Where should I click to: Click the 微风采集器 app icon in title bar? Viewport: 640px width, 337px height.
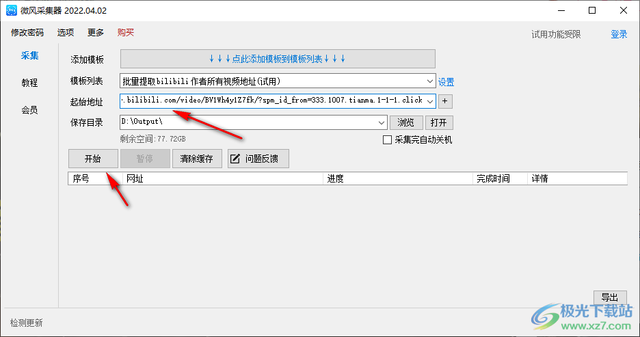coord(12,10)
